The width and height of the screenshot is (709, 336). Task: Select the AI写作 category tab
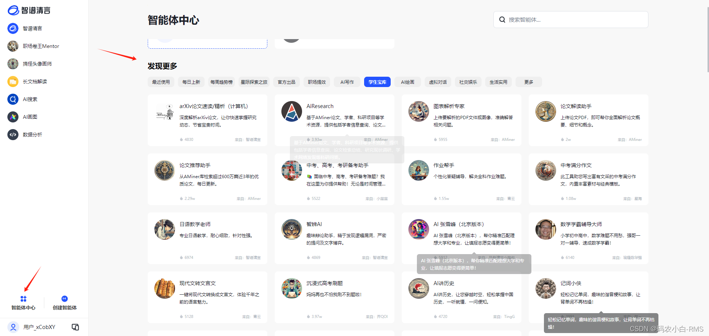tap(347, 82)
